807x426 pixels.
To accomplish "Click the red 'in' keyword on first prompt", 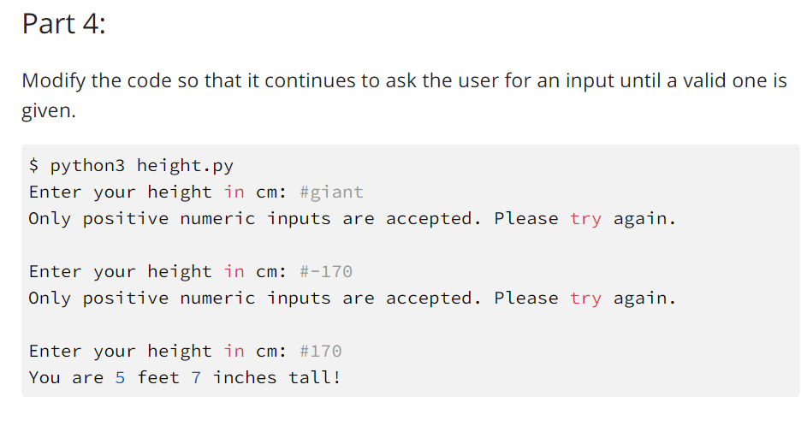I will tap(234, 192).
